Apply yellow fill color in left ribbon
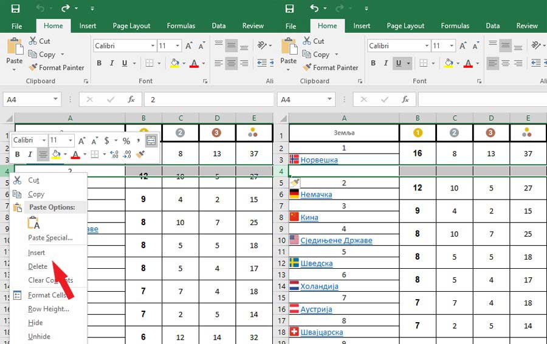Screen dimensions: 547x344 pos(175,63)
